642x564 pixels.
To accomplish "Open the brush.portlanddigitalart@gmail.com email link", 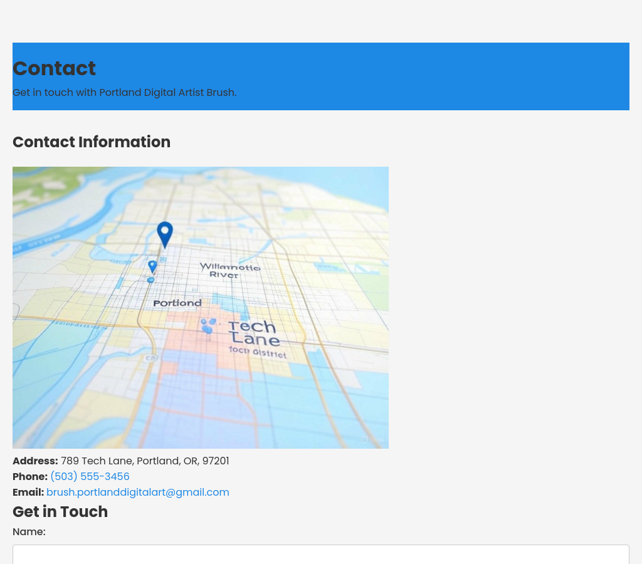I will [x=137, y=492].
